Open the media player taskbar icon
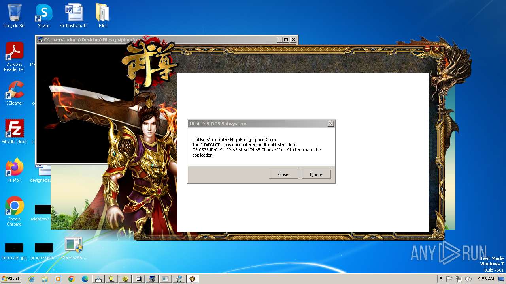This screenshot has height=284, width=506. click(x=58, y=279)
